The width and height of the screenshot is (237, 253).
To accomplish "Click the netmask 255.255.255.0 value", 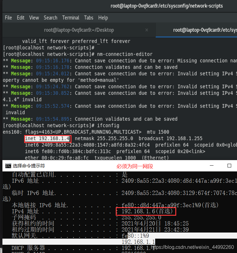I will point(104,138).
